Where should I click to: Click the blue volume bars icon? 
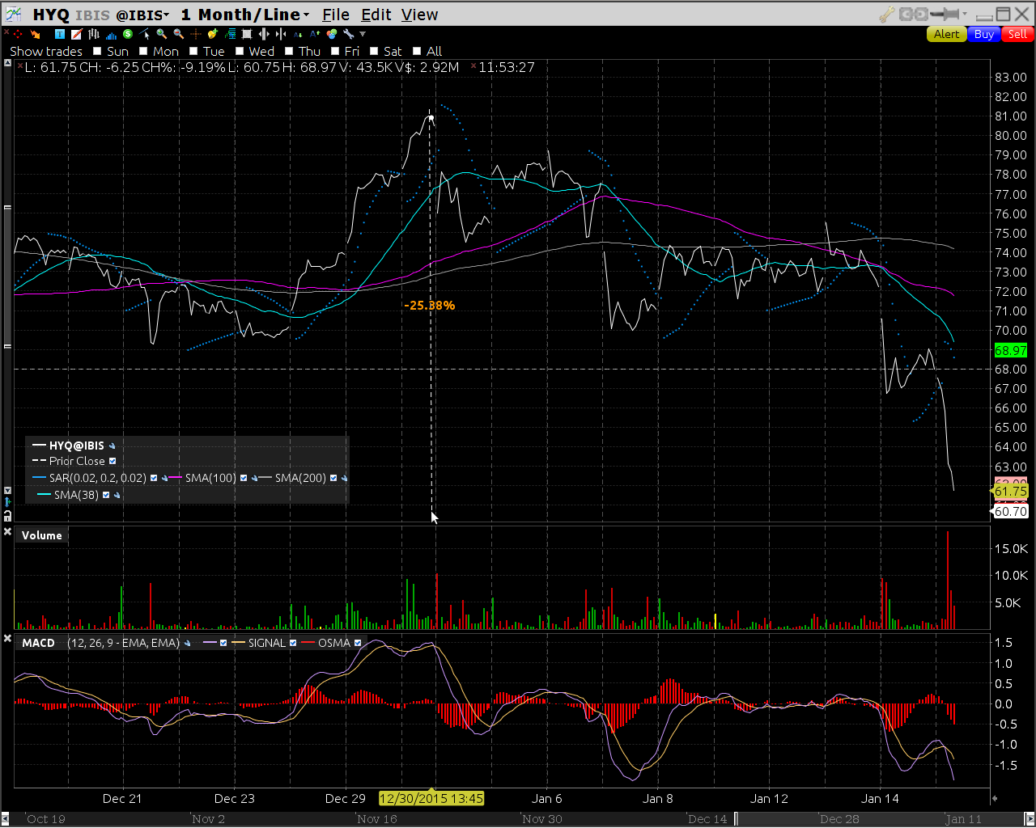111,34
